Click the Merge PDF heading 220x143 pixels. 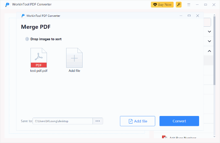(36, 27)
